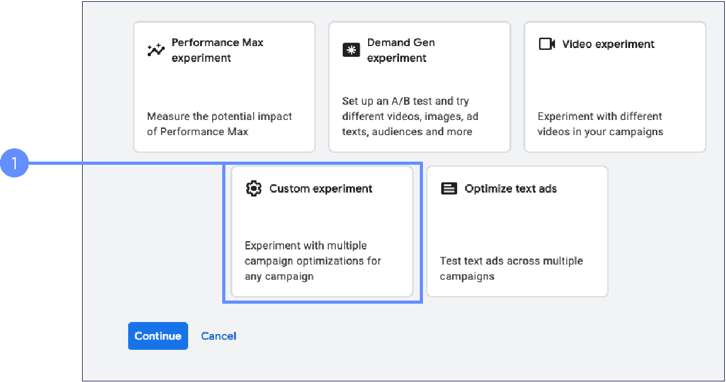Viewport: 726px width, 382px height.
Task: Click the Cancel link
Action: click(x=218, y=336)
